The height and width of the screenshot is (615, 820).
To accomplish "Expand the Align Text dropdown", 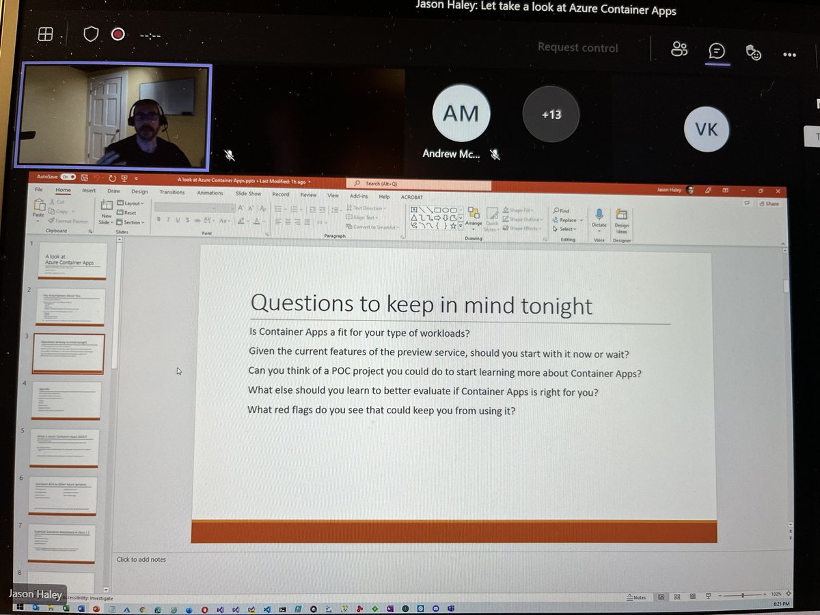I will tap(363, 217).
